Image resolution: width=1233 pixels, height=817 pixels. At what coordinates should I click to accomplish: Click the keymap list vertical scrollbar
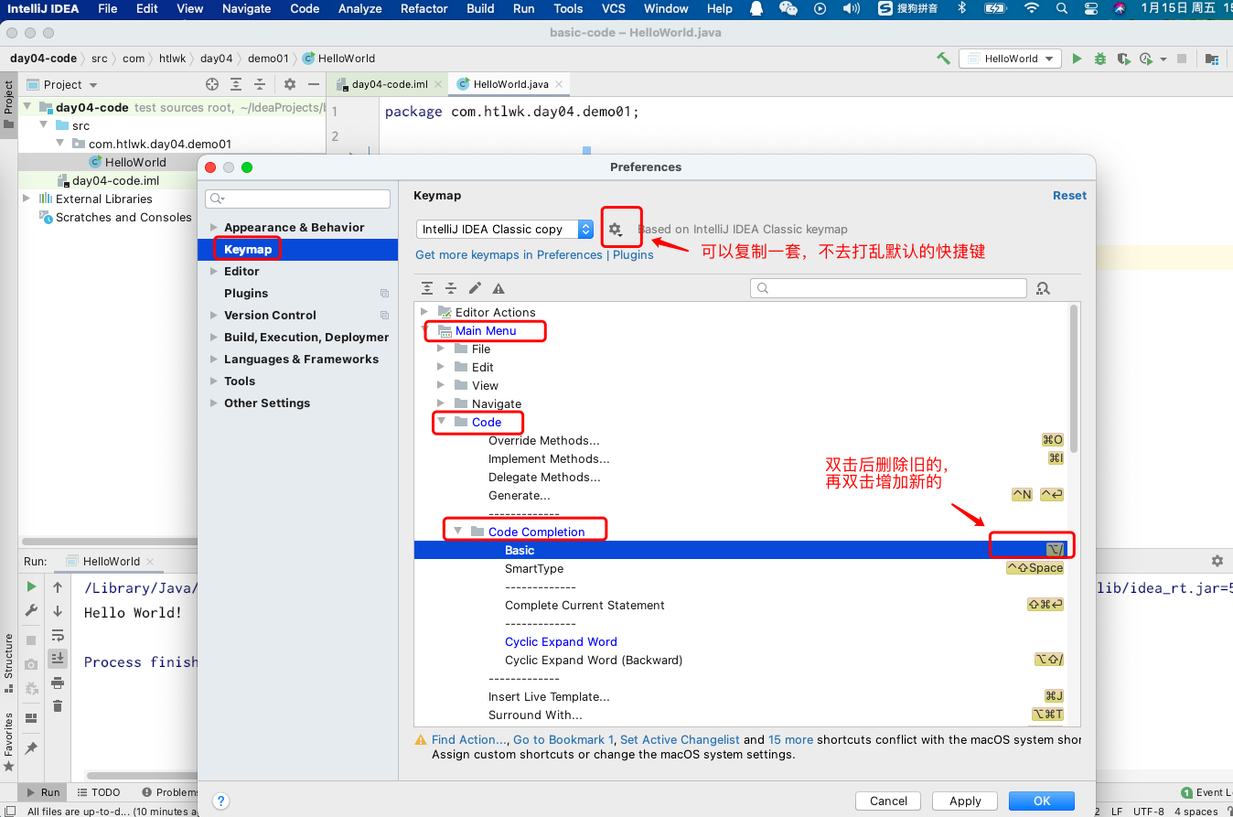click(x=1074, y=377)
